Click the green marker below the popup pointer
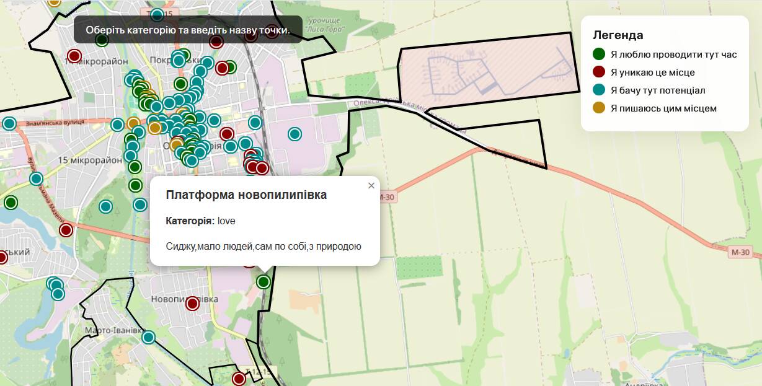 [x=264, y=282]
